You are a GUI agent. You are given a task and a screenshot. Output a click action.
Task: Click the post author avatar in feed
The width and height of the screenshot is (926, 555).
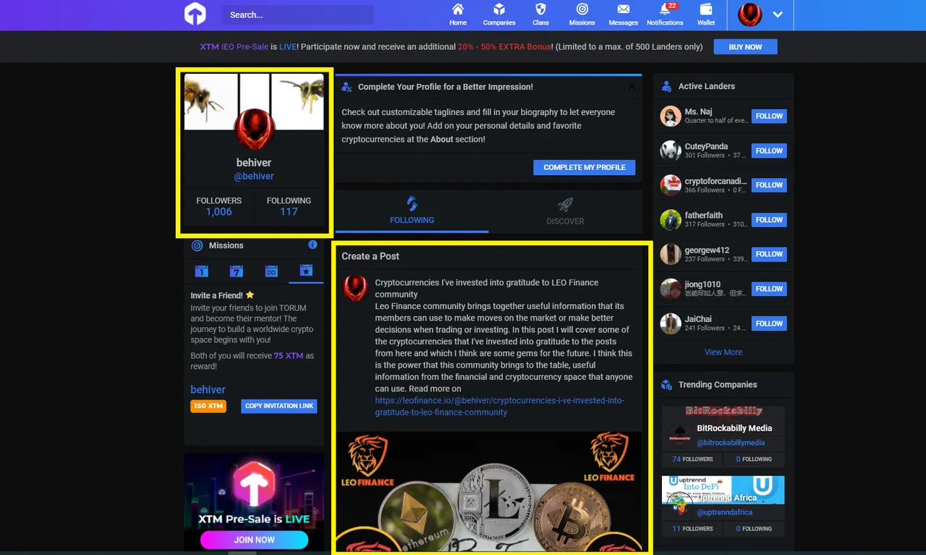pyautogui.click(x=355, y=288)
